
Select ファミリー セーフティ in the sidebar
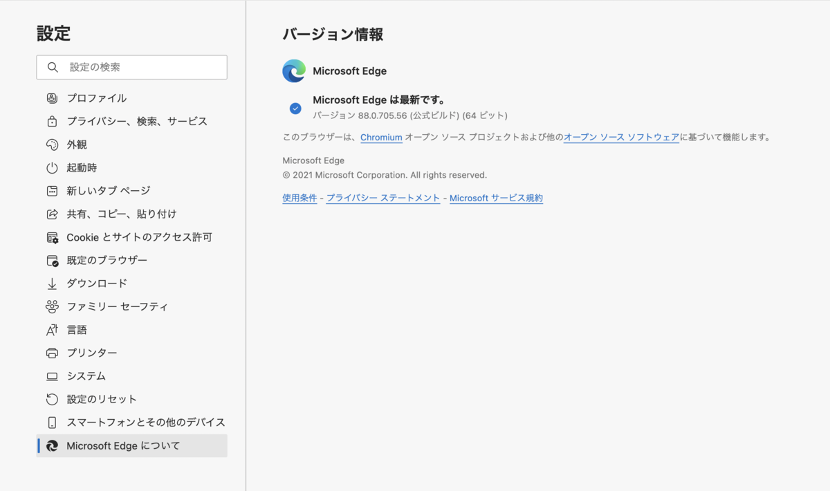point(131,306)
